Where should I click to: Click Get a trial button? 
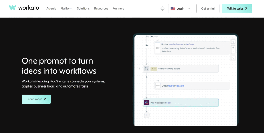[x=208, y=9]
